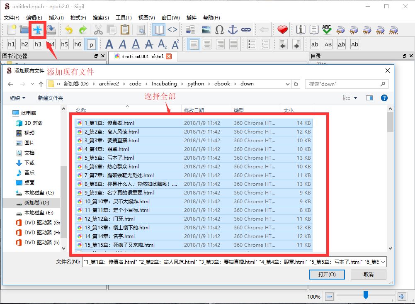This screenshot has height=304, width=415.
Task: Click the Split at cursor icon
Action: click(x=190, y=30)
